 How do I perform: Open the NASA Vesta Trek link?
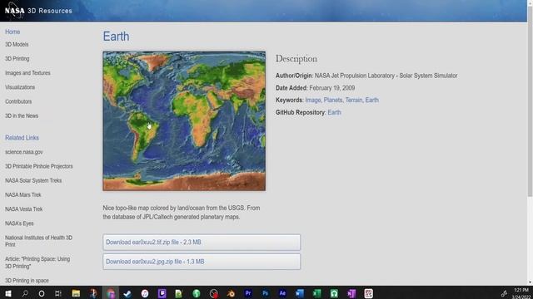point(24,208)
